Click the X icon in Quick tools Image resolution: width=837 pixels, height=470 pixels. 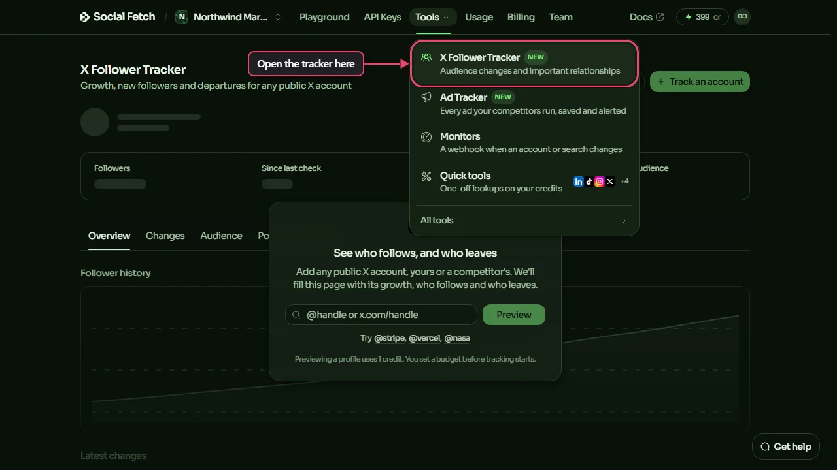pos(610,181)
